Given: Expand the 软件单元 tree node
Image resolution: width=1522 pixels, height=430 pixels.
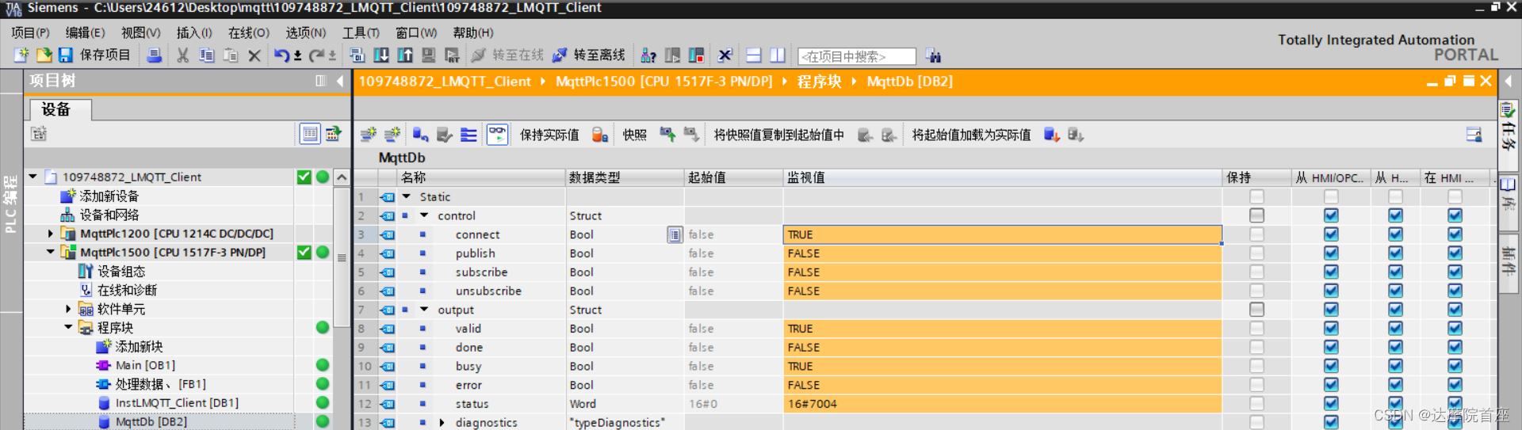Looking at the screenshot, I should 68,309.
